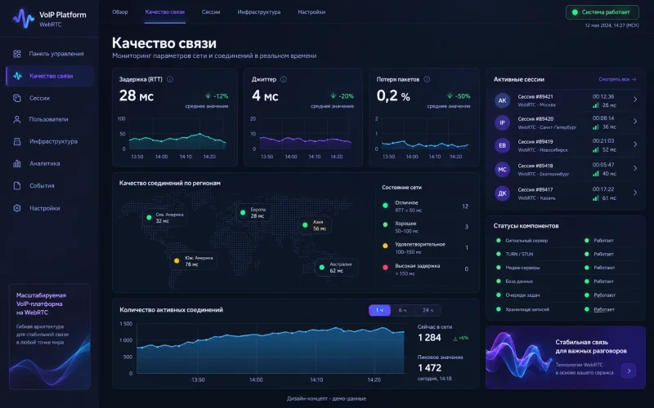Click the IP avatar of session #89420
Screen dimensions: 654x408
[502, 123]
